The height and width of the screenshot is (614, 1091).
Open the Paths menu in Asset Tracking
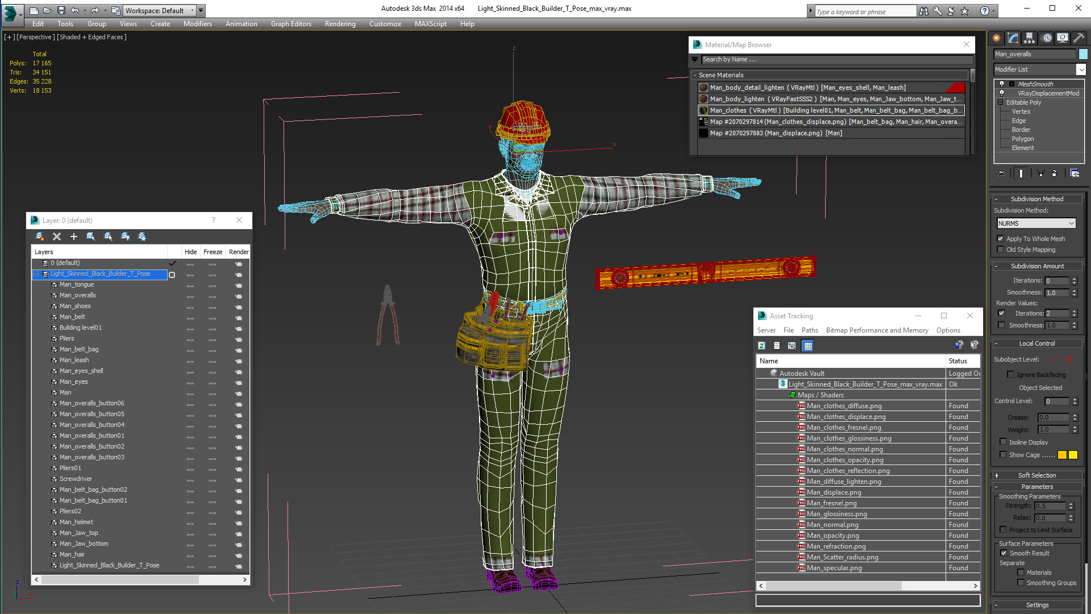(810, 330)
